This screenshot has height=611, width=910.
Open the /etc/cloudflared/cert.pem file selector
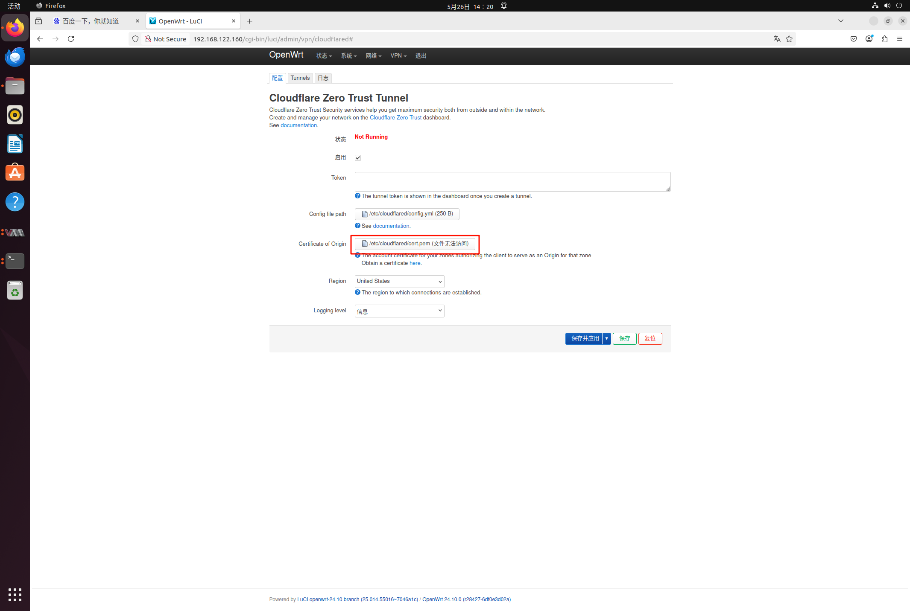pos(415,244)
